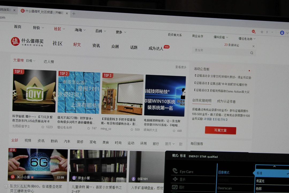The height and width of the screenshot is (193, 289).
Task: Select 标准 picture mode option
Action: pyautogui.click(x=270, y=173)
